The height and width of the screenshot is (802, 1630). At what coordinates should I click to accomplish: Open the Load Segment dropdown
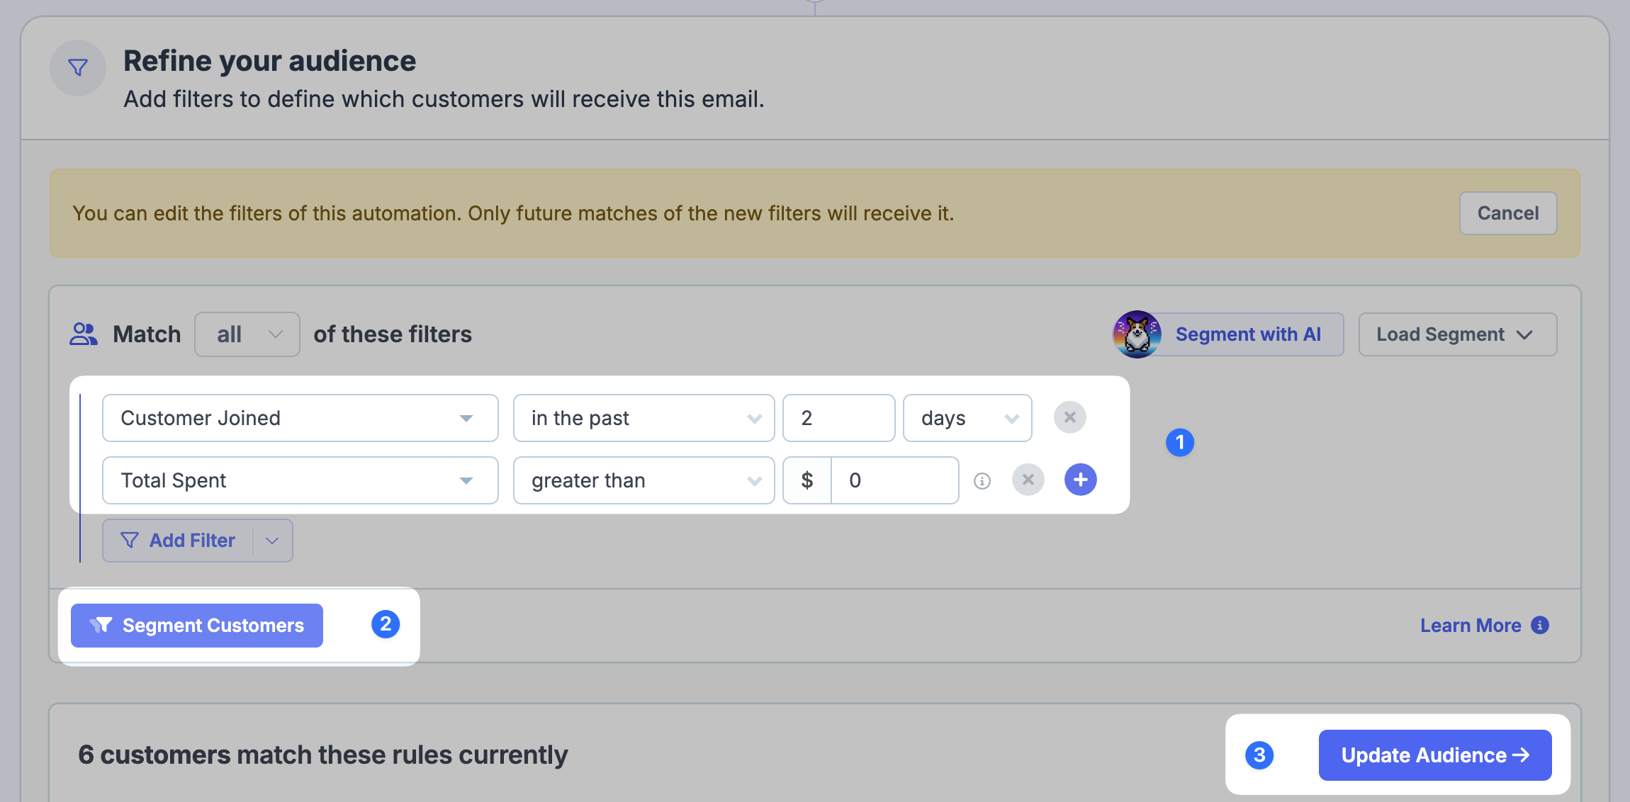tap(1458, 334)
